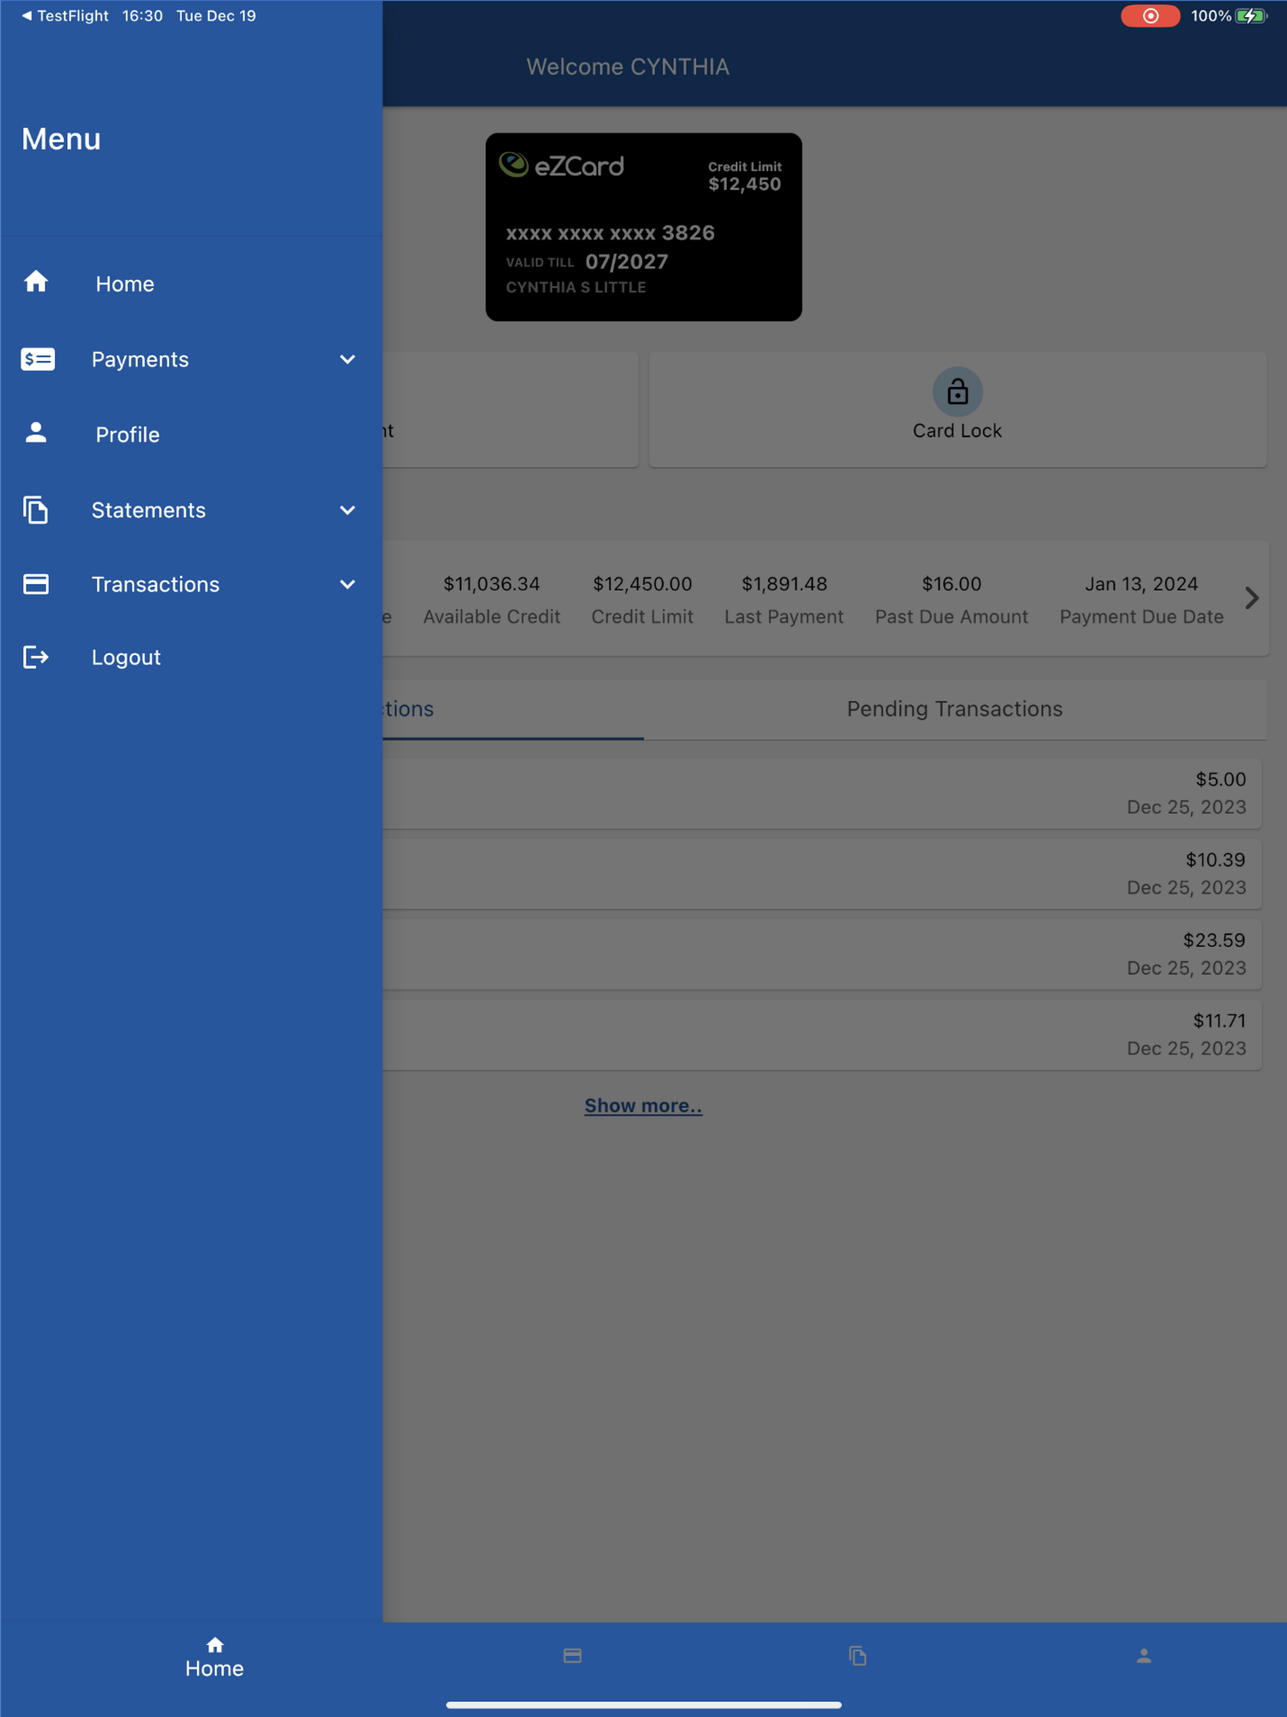Tap the Payments dollar card icon

pyautogui.click(x=37, y=359)
